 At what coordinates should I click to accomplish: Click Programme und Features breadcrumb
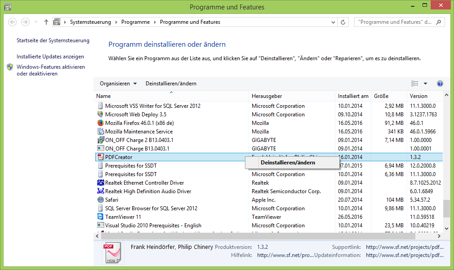190,22
